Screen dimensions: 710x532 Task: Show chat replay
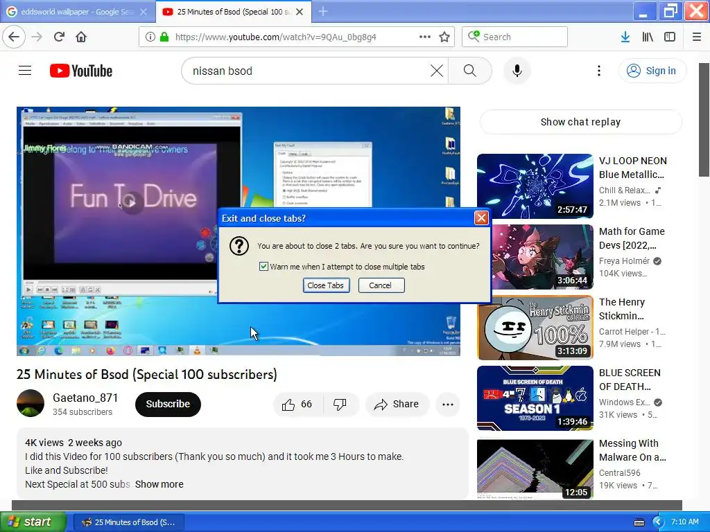click(x=580, y=122)
